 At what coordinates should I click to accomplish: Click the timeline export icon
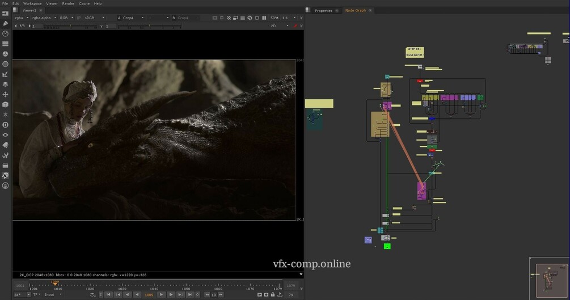pos(280,294)
